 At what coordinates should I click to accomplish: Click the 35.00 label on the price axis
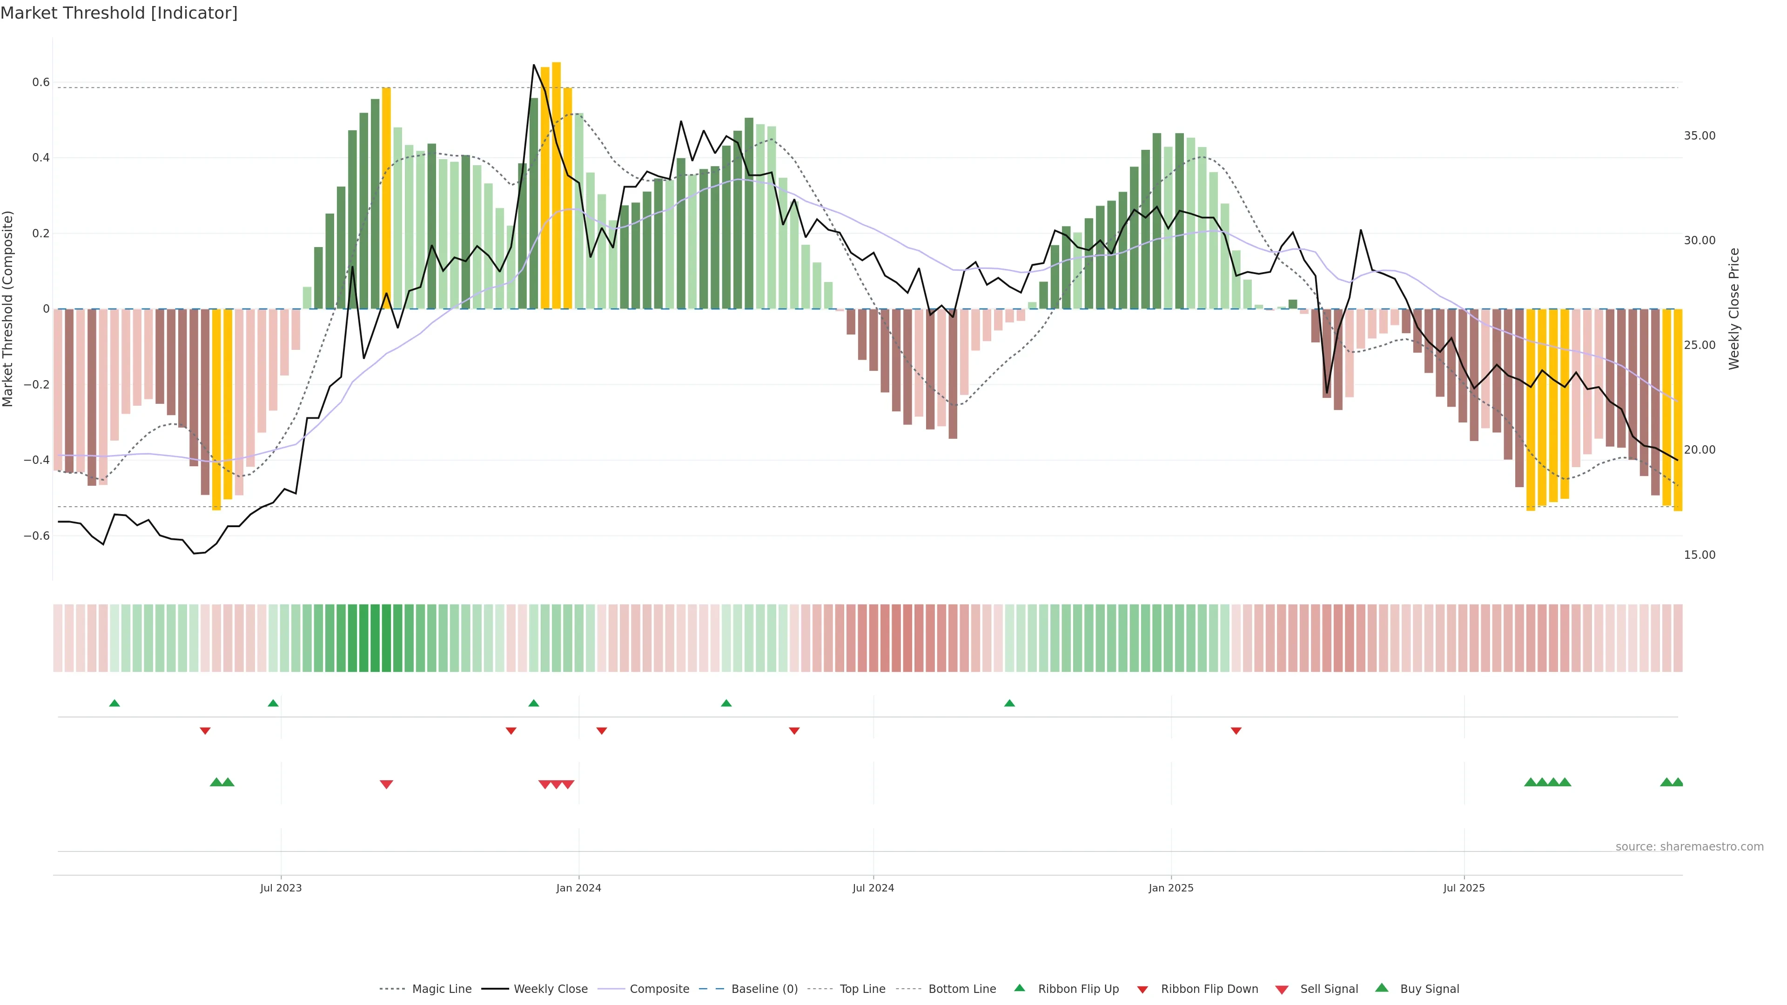pyautogui.click(x=1699, y=136)
